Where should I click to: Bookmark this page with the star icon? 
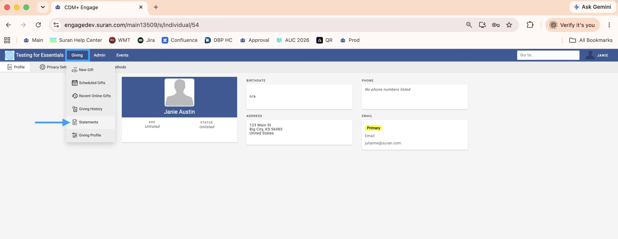point(509,25)
